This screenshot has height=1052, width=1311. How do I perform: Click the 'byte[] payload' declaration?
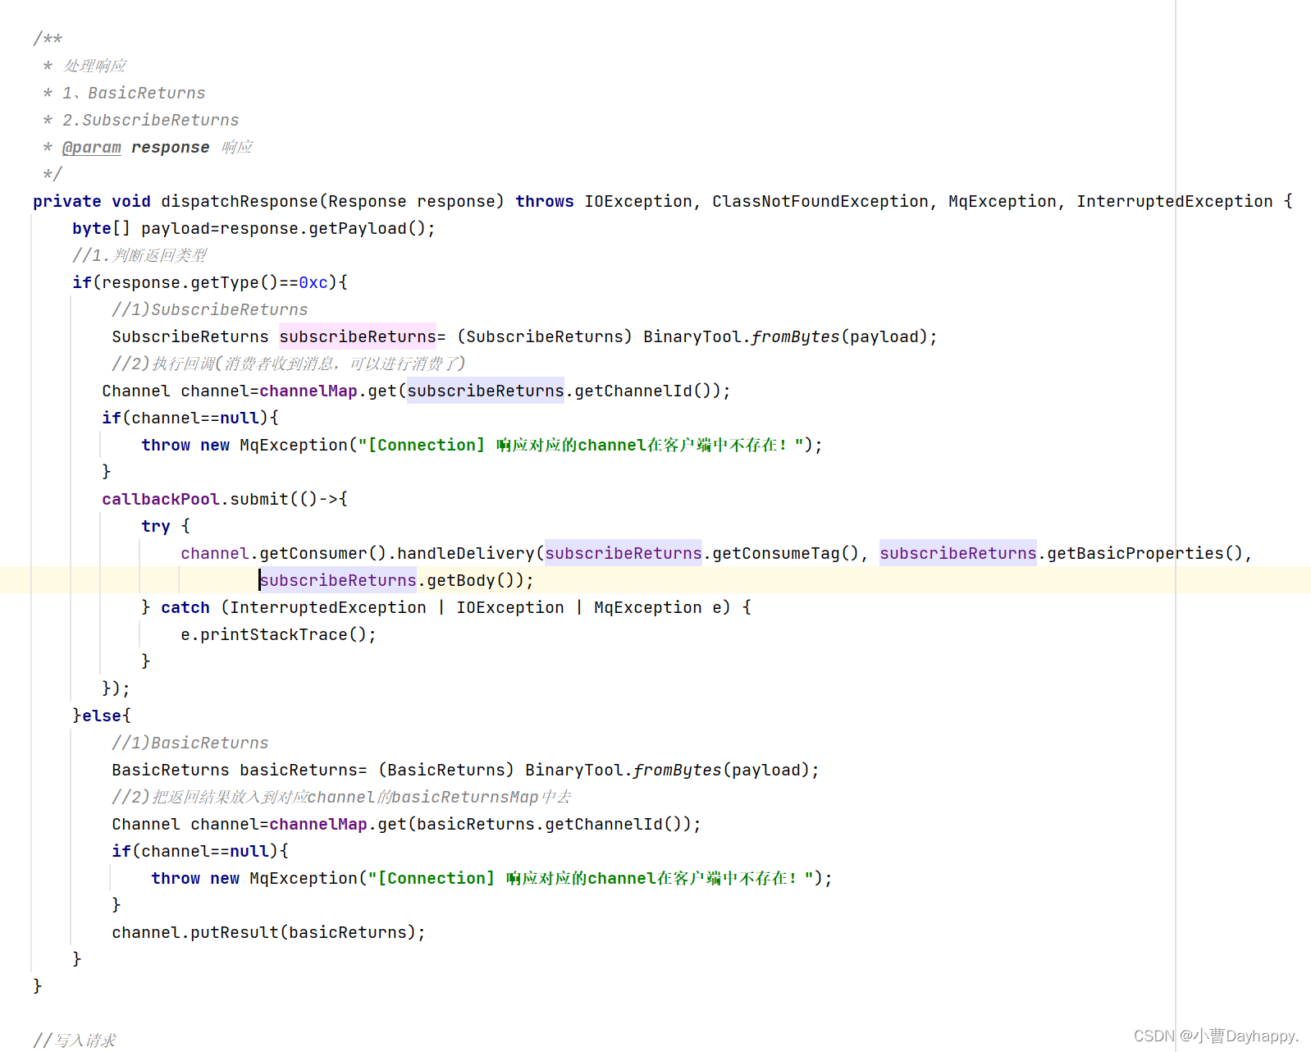(x=141, y=228)
